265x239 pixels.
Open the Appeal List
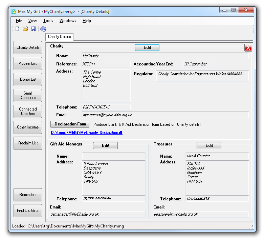pos(28,63)
